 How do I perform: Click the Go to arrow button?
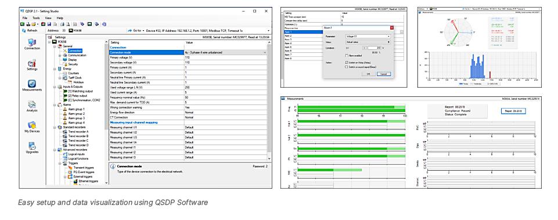point(135,31)
